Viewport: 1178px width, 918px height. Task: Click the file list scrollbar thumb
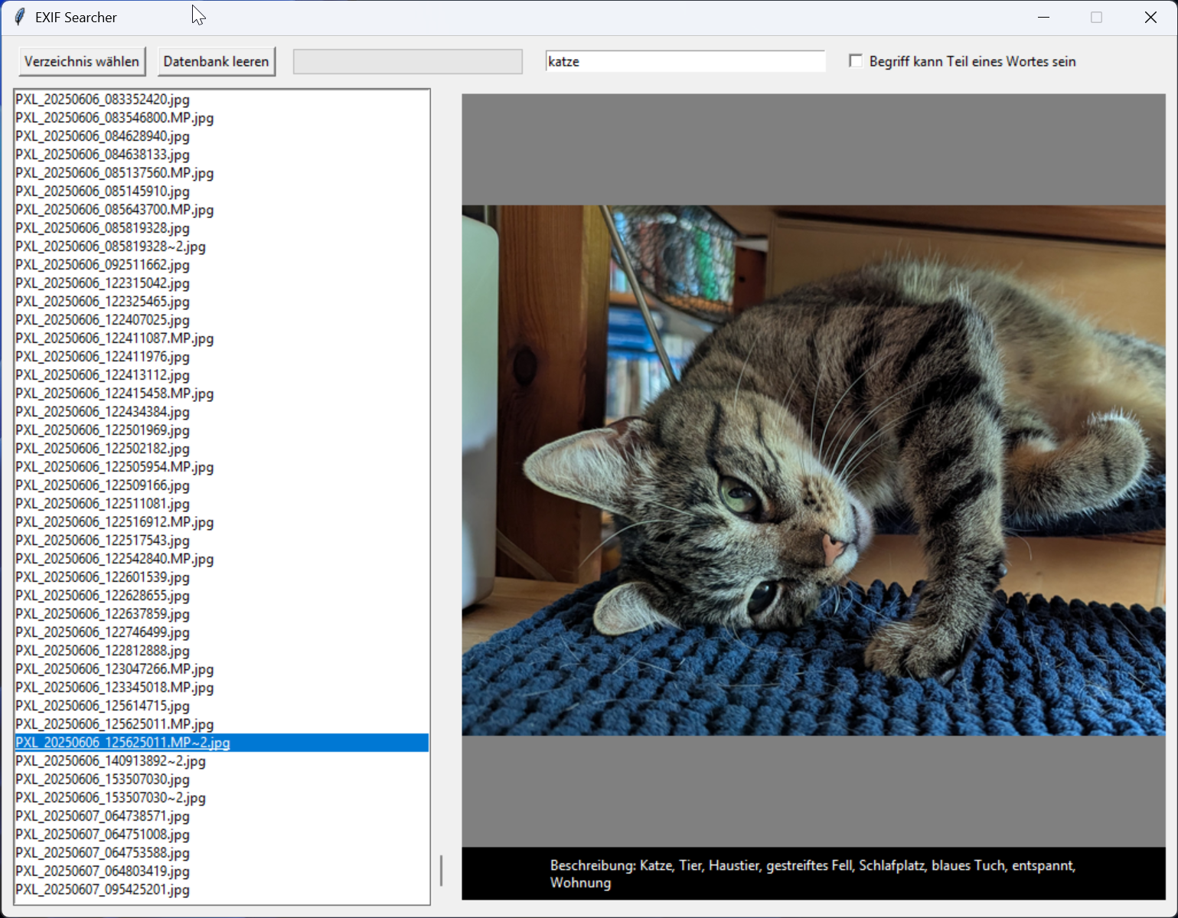(x=441, y=871)
